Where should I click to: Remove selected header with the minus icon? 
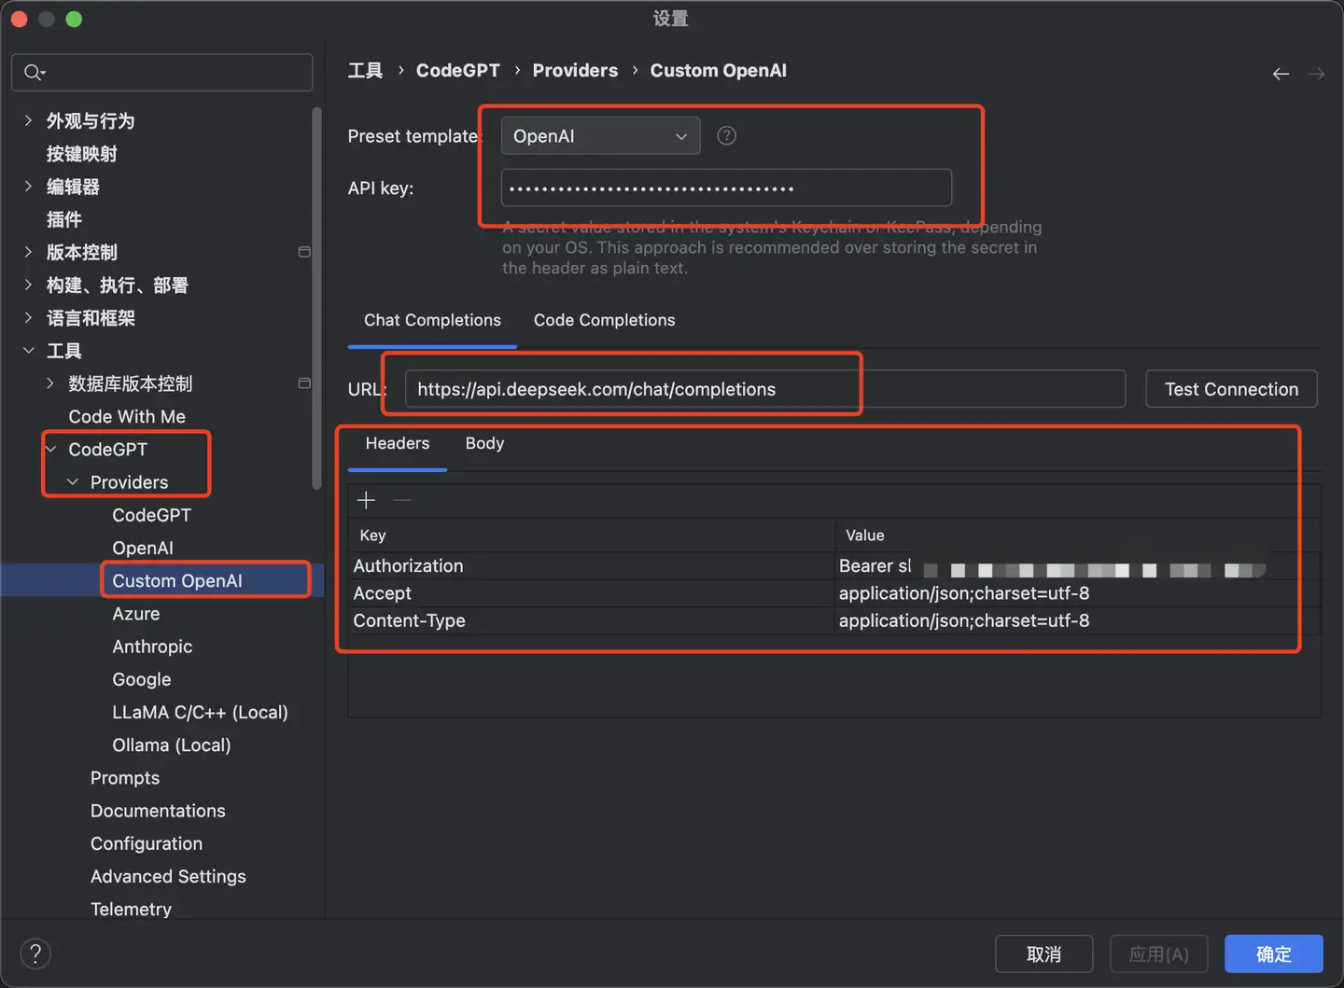coord(401,501)
